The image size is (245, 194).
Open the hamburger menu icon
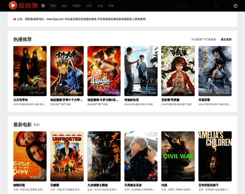(x=43, y=6)
